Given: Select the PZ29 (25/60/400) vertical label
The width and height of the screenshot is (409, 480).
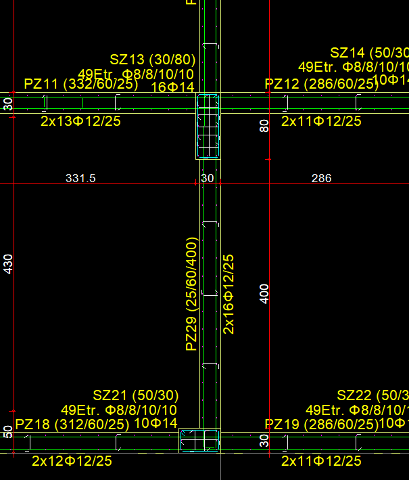Looking at the screenshot, I should 192,294.
